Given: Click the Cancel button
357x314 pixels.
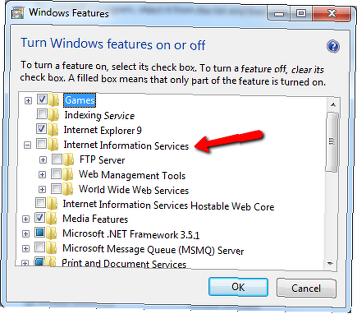Looking at the screenshot, I should tap(306, 288).
